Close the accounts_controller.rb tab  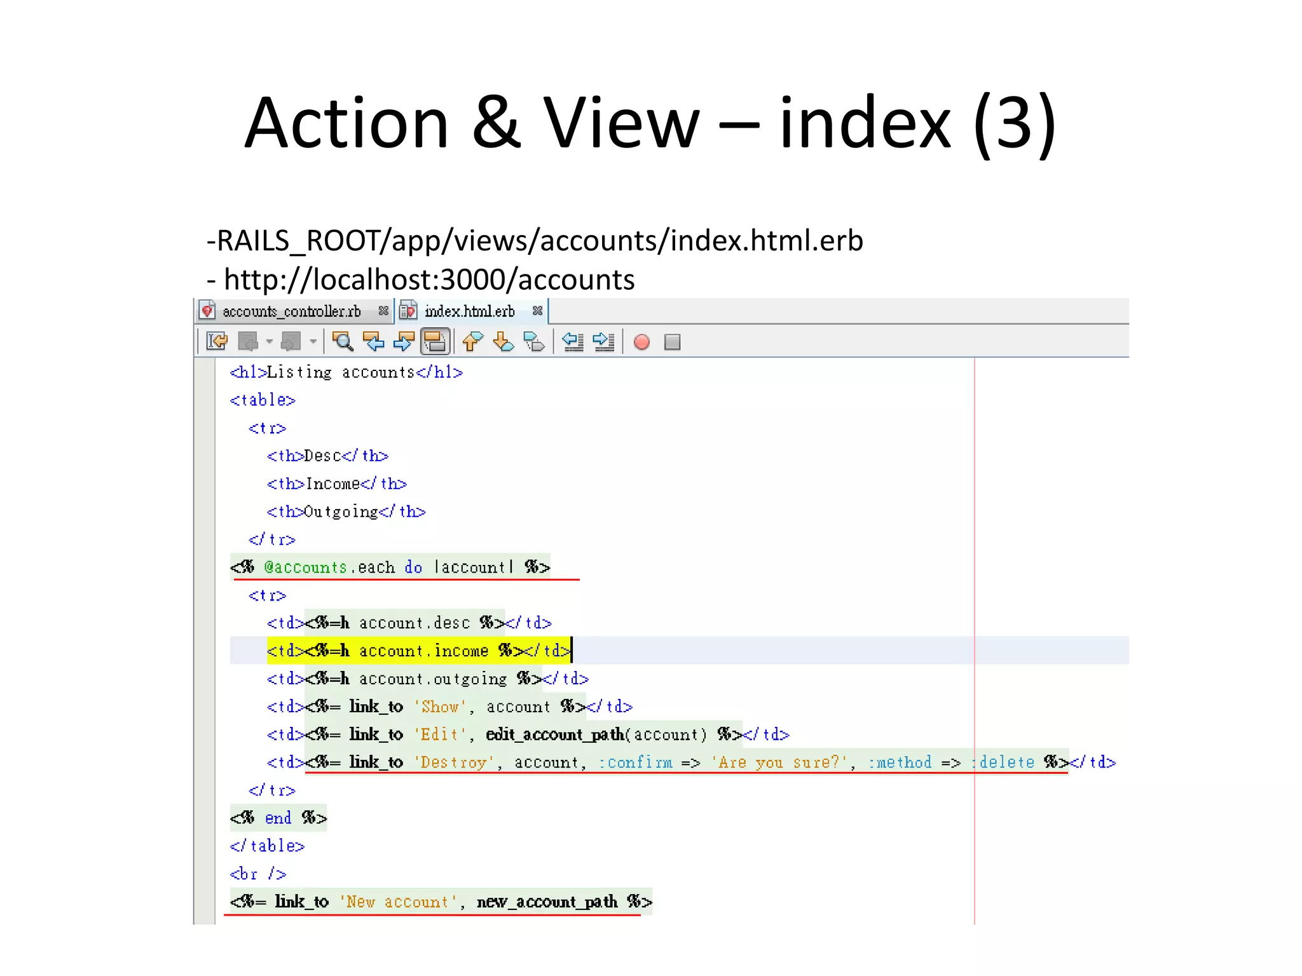coord(383,311)
